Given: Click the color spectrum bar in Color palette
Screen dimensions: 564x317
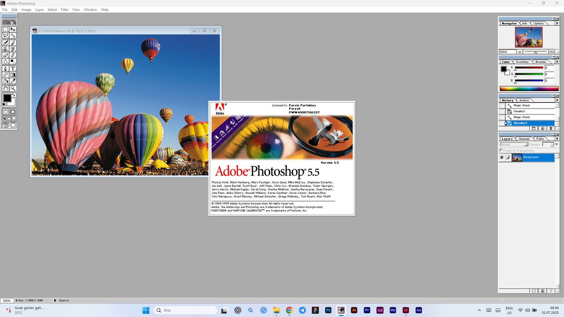Looking at the screenshot, I should pyautogui.click(x=529, y=89).
